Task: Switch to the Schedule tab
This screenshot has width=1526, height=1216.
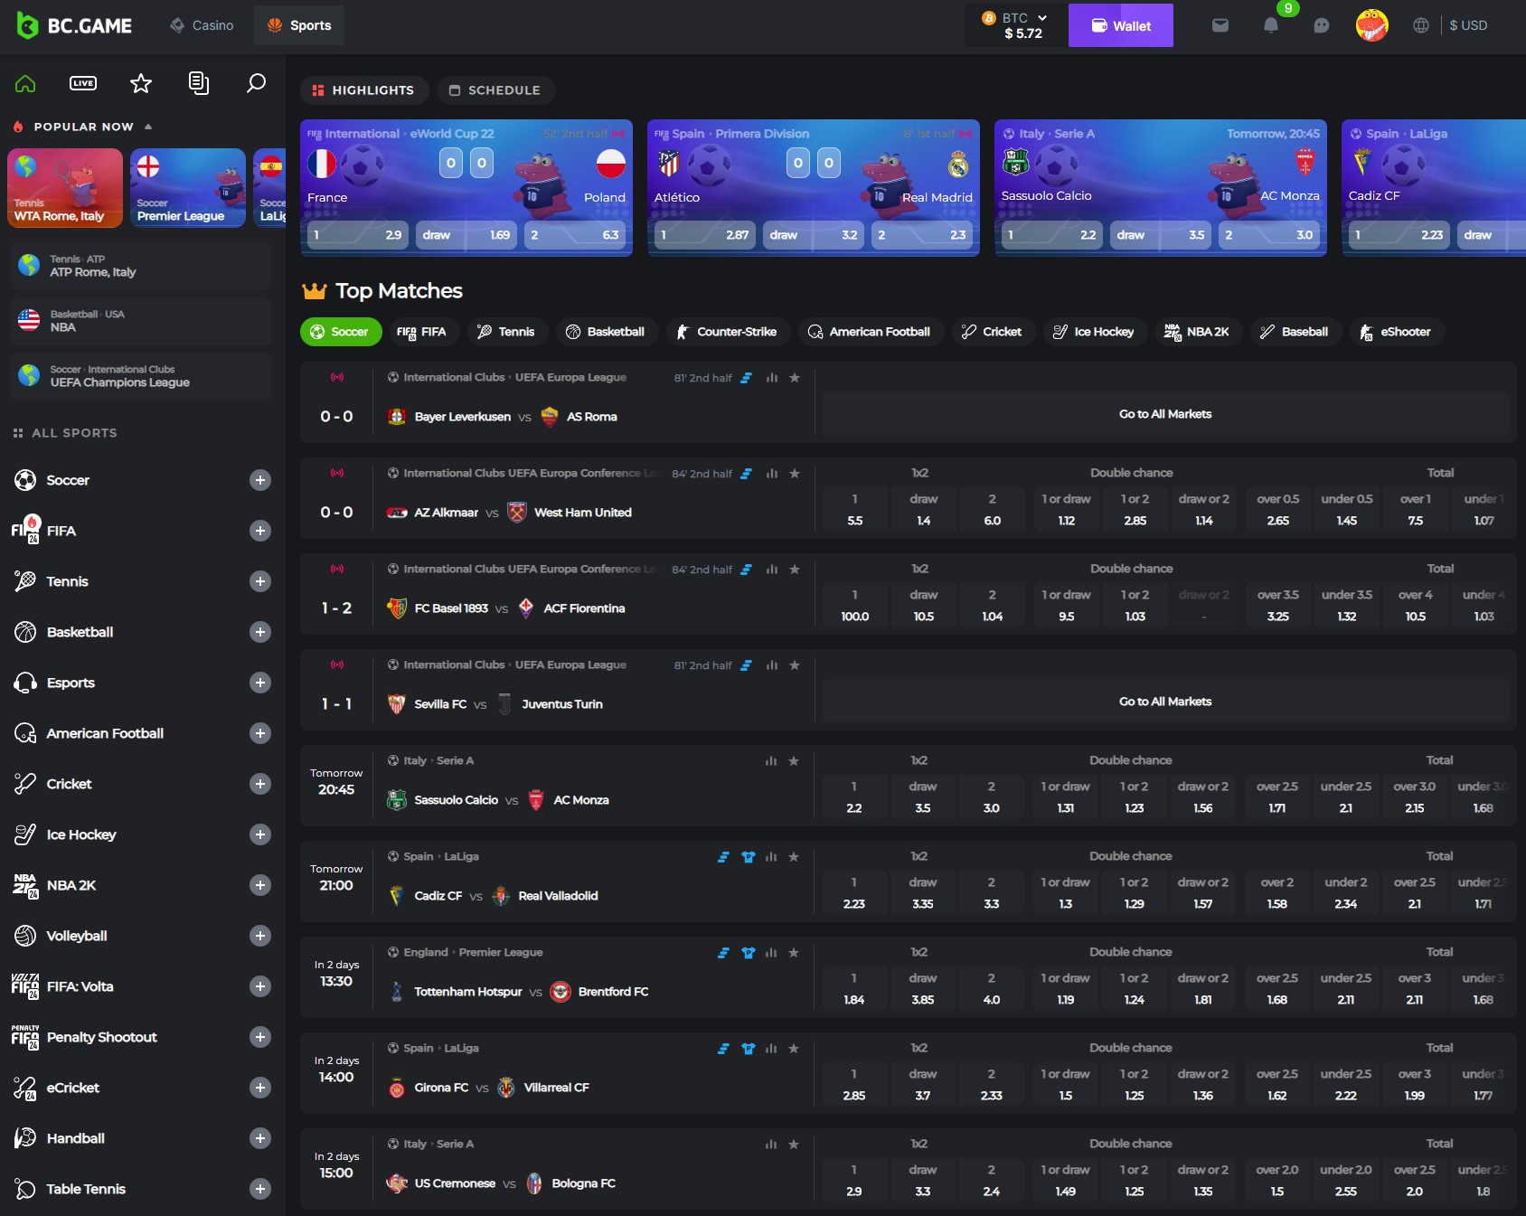Action: [495, 90]
